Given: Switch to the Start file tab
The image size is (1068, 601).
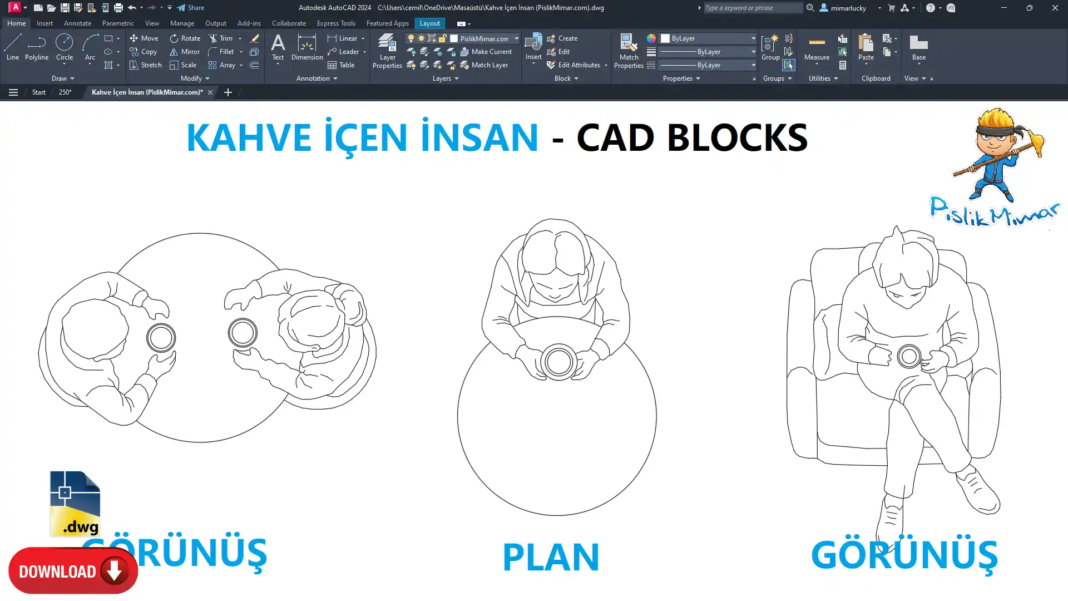Looking at the screenshot, I should (x=38, y=92).
